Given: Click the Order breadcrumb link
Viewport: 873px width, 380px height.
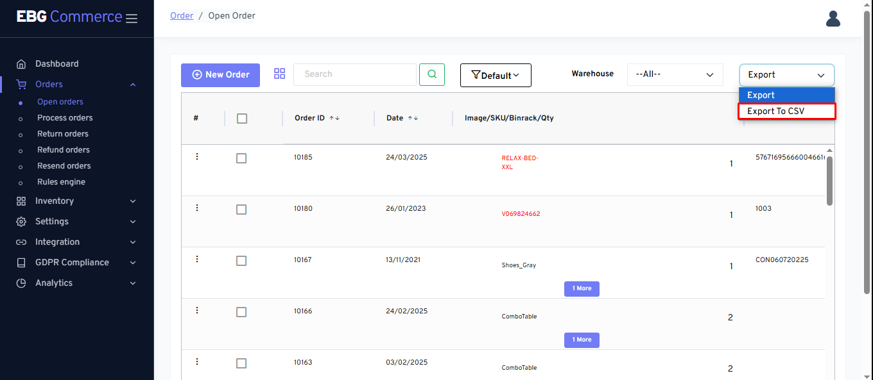Looking at the screenshot, I should coord(182,16).
